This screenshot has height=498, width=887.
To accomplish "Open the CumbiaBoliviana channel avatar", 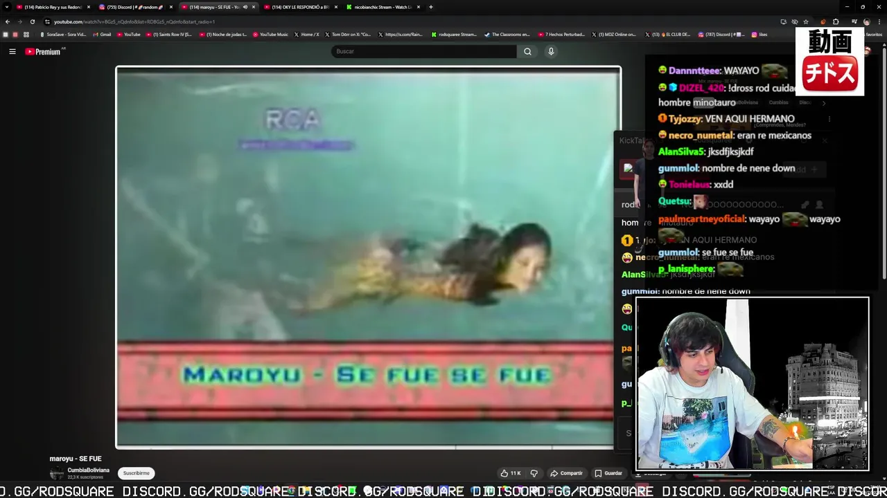I will (56, 473).
